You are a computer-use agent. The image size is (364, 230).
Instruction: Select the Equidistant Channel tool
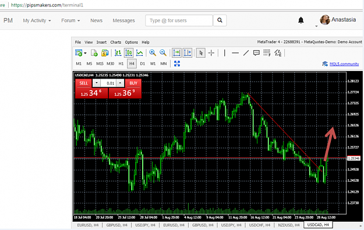[278, 53]
